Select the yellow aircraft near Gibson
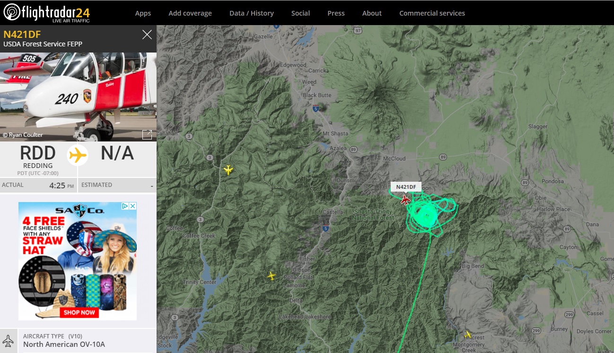The image size is (614, 353). click(x=271, y=276)
